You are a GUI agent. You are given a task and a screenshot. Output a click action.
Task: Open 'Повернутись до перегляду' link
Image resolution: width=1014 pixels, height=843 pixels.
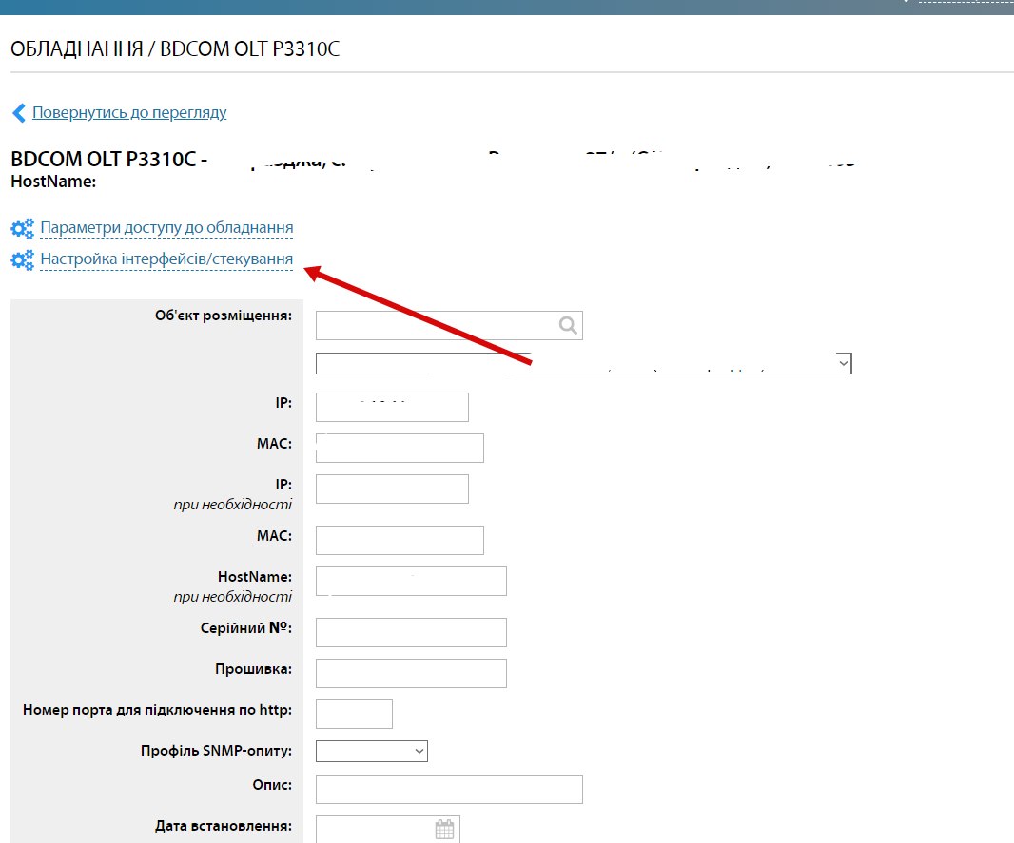pyautogui.click(x=129, y=112)
